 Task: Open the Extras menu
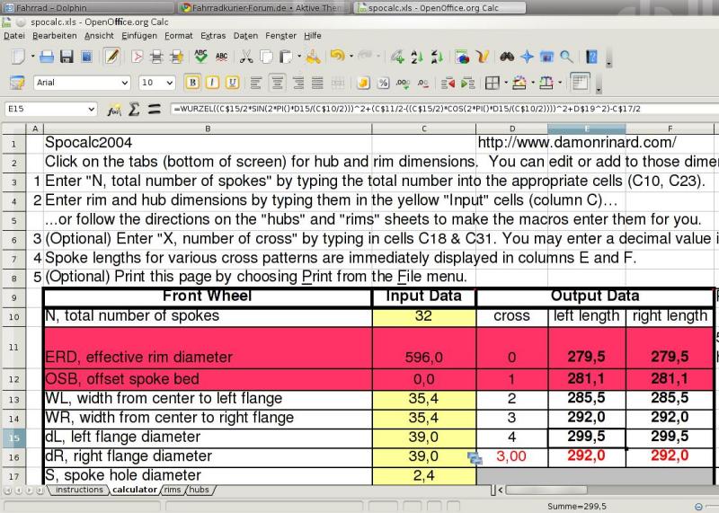(x=213, y=36)
